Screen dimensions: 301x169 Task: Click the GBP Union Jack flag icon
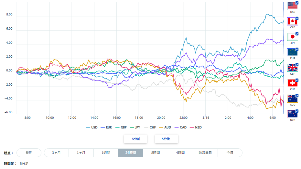click(292, 68)
